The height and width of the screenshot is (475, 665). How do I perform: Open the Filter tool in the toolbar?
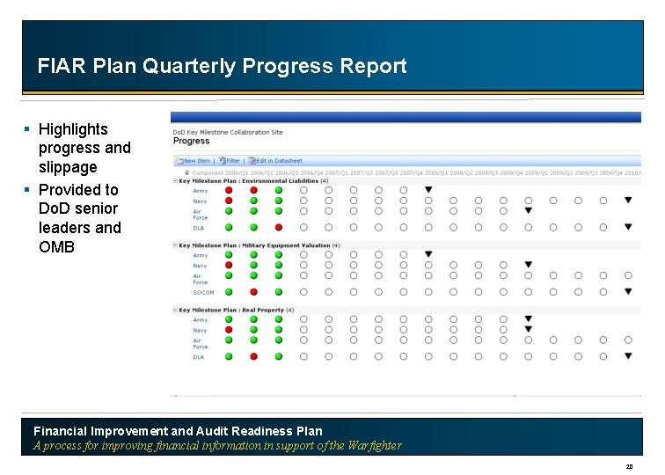(x=229, y=161)
